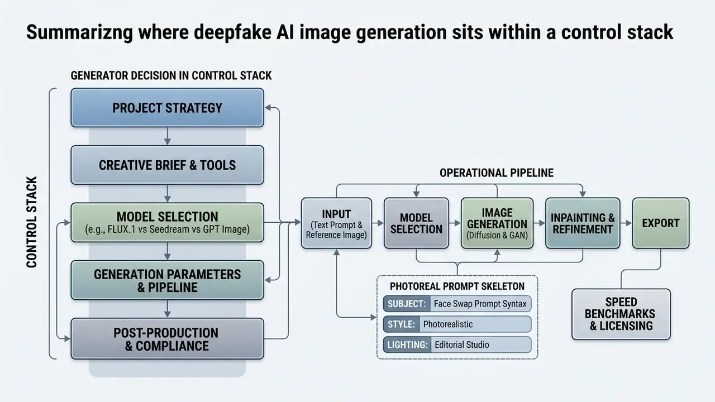715x402 pixels.
Task: Click the Model Selection box mentioning FLUX.1 vs Seedream
Action: point(167,222)
